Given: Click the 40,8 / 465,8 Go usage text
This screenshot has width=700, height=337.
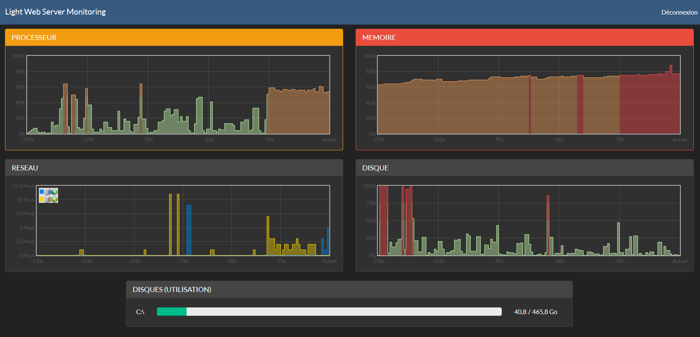Looking at the screenshot, I should (x=536, y=312).
